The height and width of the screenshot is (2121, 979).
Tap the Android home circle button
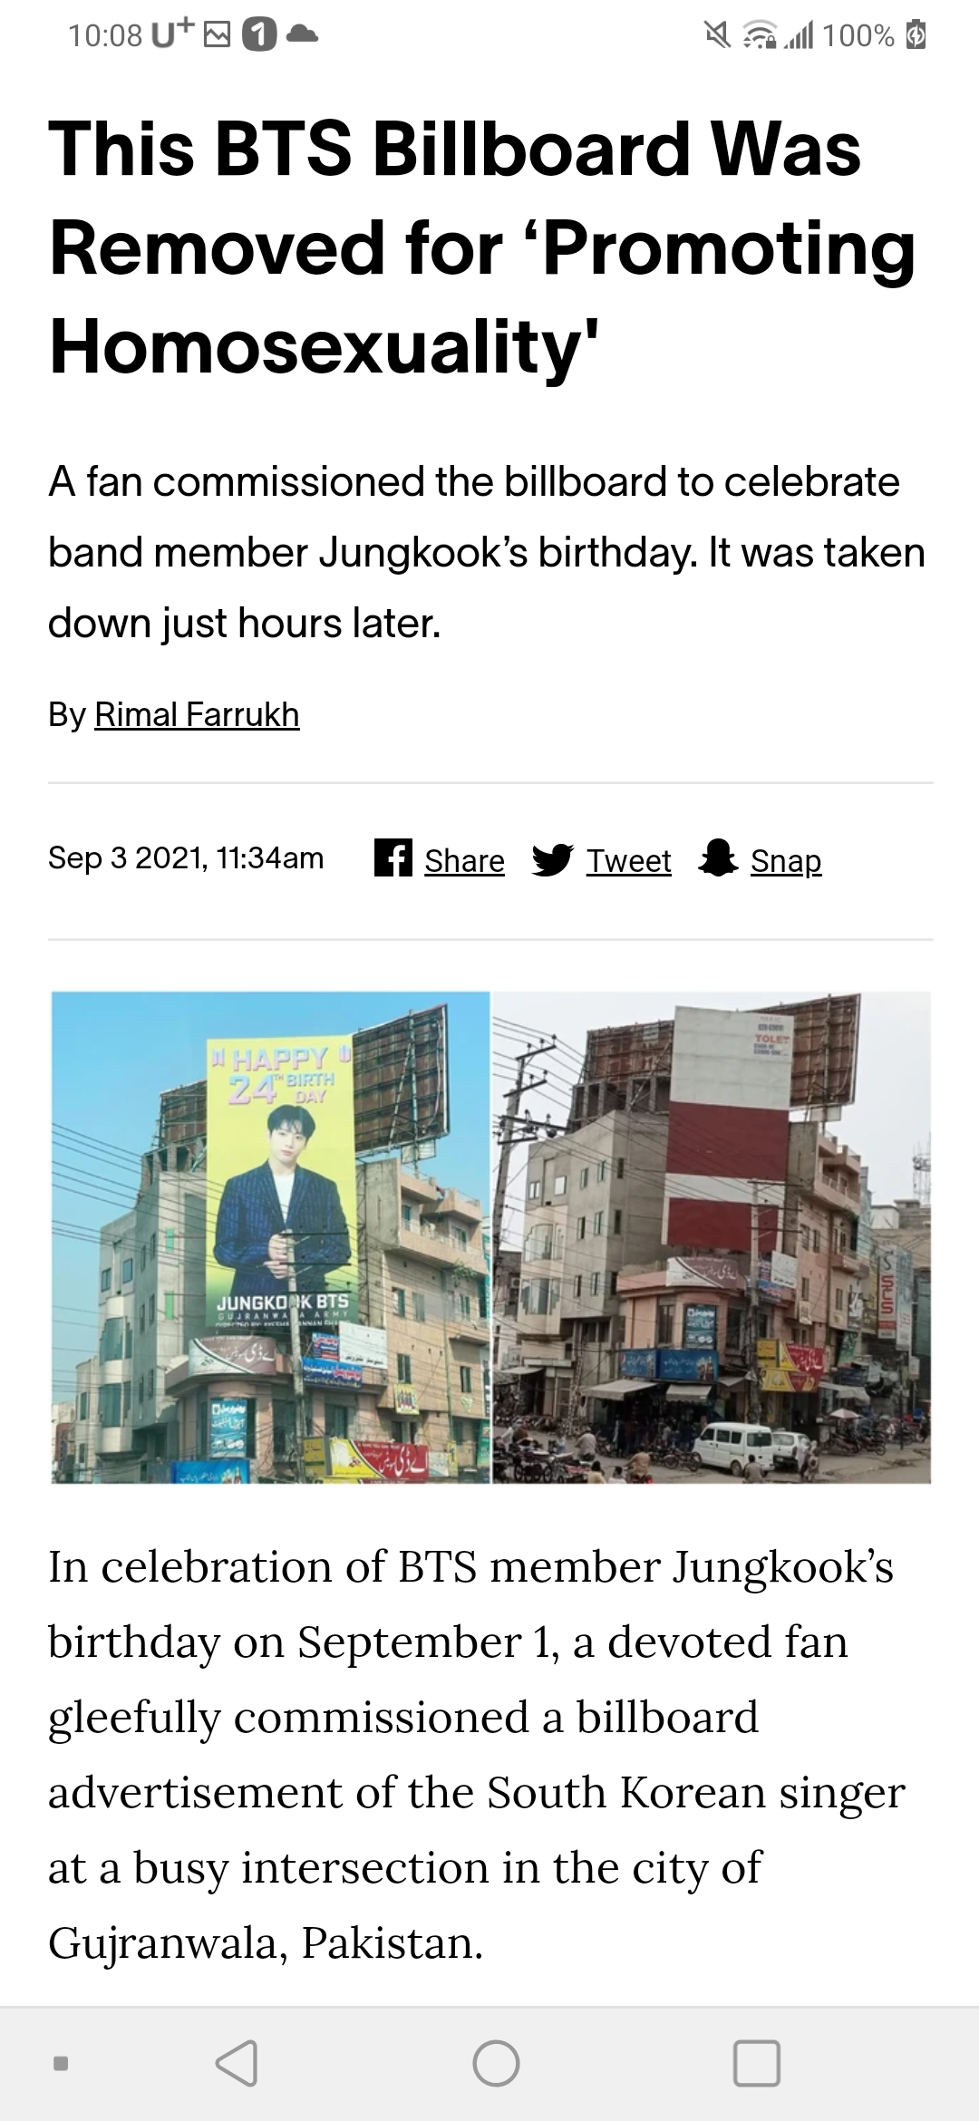(496, 2063)
